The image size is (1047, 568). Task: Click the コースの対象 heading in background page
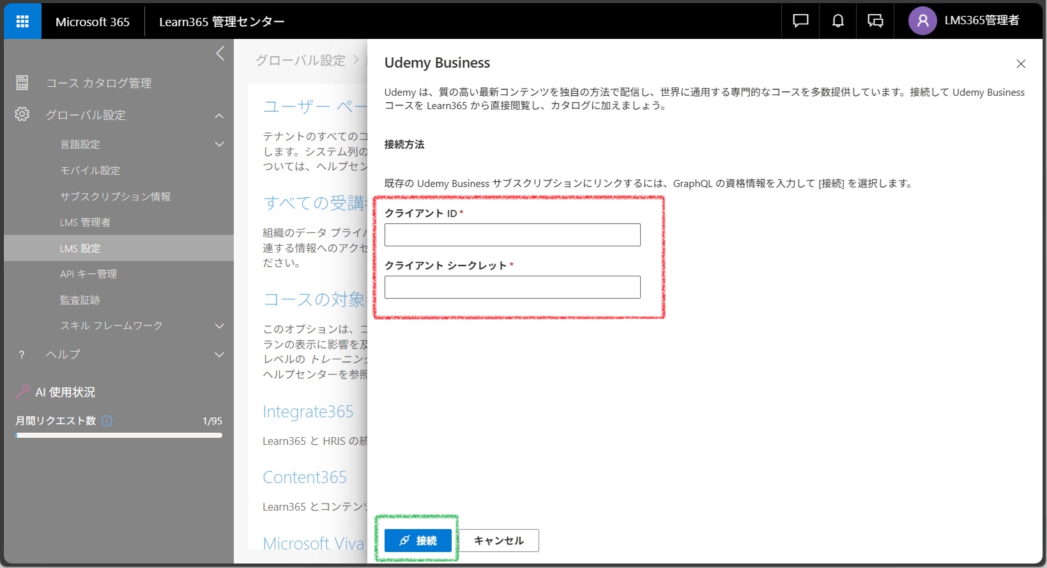314,299
